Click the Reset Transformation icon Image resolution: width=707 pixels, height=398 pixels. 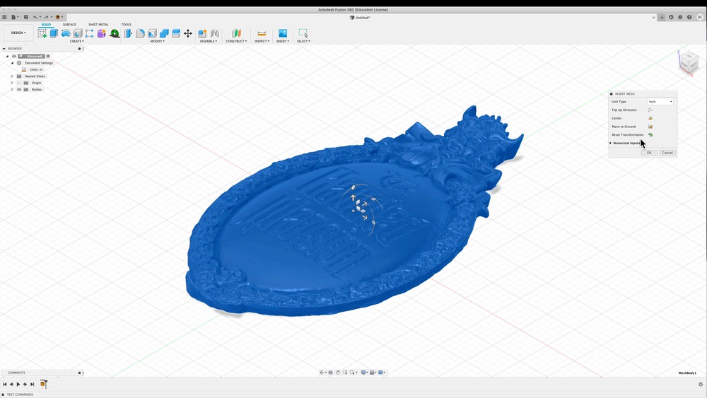click(x=650, y=135)
